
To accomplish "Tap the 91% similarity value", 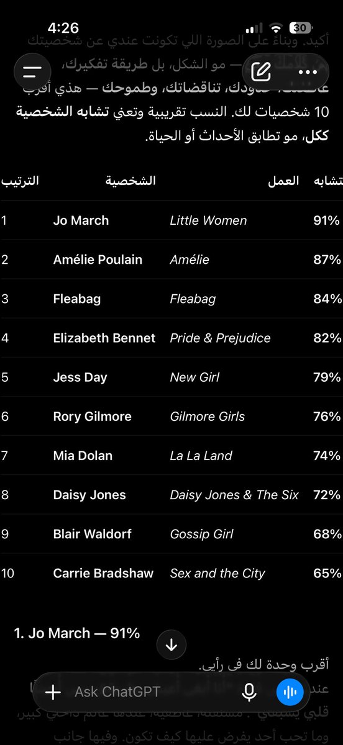I will [327, 220].
